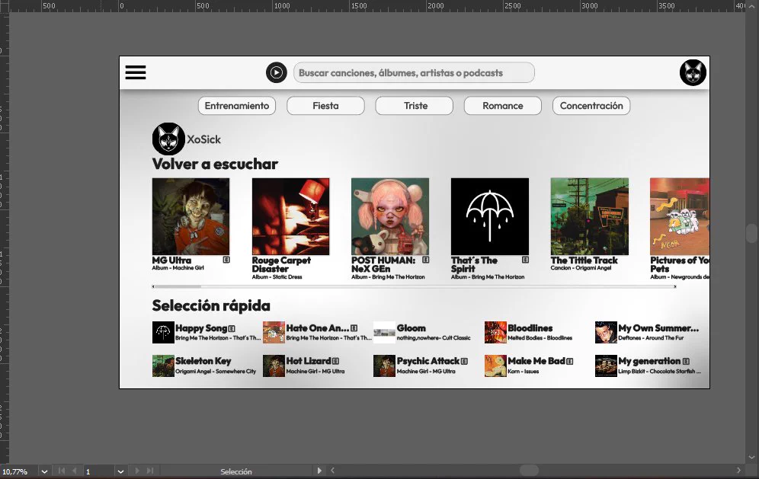Select the Entrenamiento mood chip

pyautogui.click(x=237, y=106)
